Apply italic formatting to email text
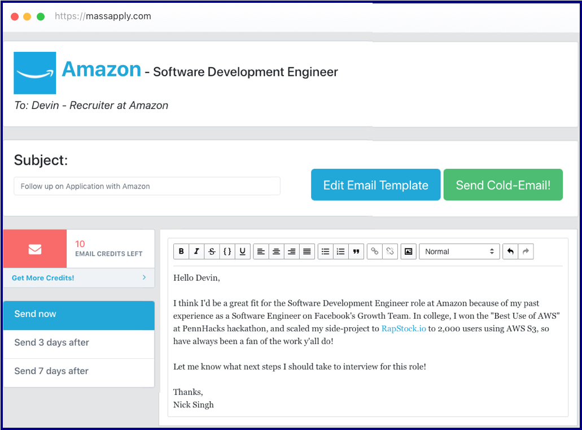The image size is (582, 430). [x=196, y=251]
